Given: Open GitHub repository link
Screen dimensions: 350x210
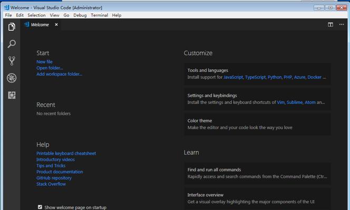Looking at the screenshot, I should click(x=54, y=178).
